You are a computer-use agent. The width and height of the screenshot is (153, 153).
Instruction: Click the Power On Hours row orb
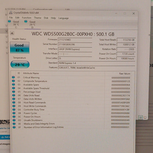coord(14,117)
